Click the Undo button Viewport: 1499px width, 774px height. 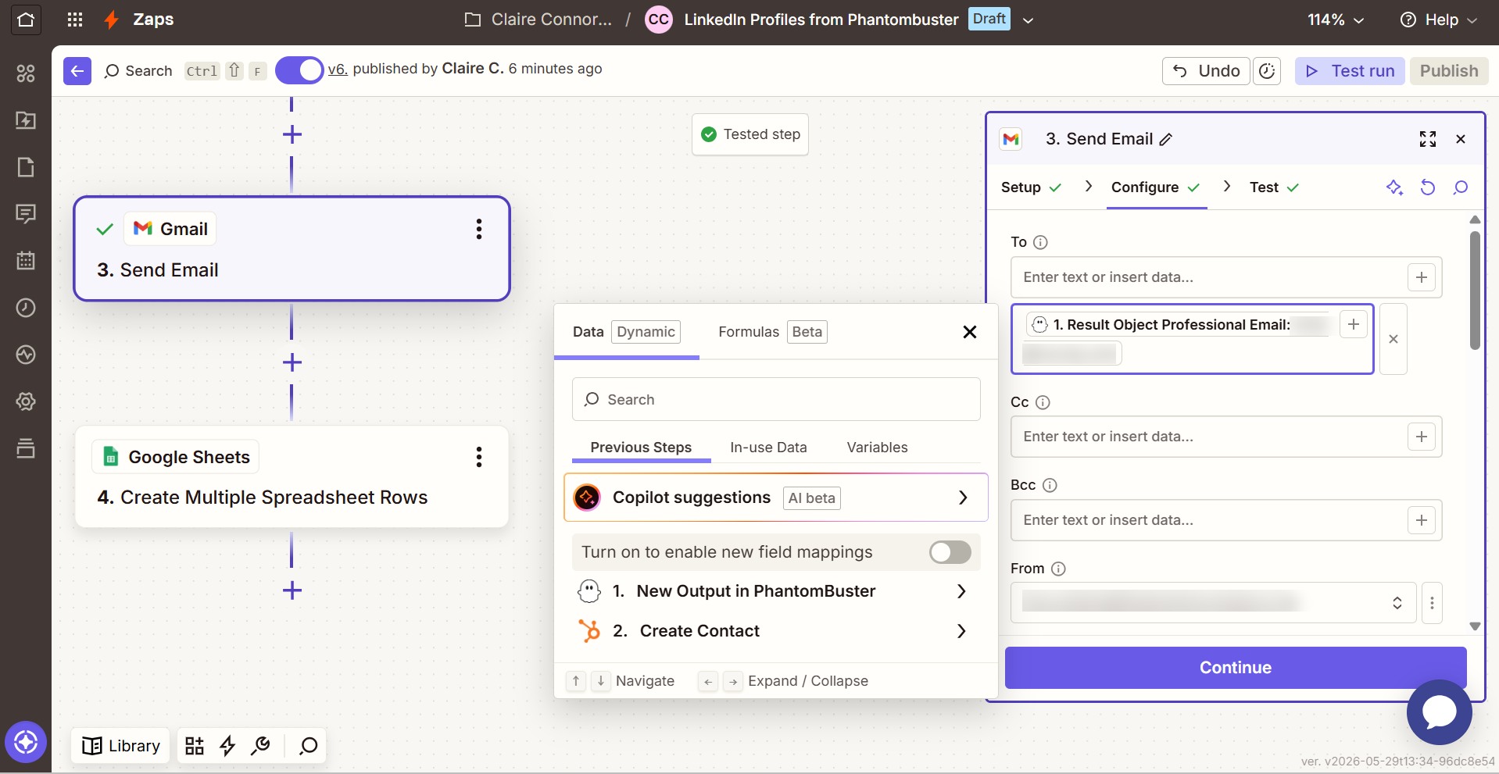click(1206, 71)
